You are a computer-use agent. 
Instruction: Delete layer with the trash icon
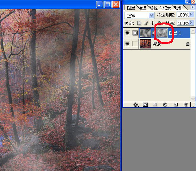pyautogui.click(x=186, y=105)
